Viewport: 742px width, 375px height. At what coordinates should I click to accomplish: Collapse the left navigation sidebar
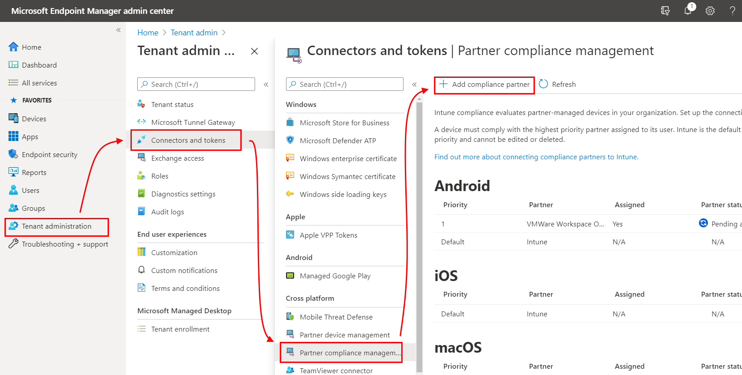[118, 30]
